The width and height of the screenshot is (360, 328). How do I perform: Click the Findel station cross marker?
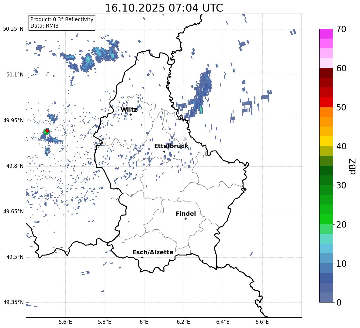[x=185, y=219]
